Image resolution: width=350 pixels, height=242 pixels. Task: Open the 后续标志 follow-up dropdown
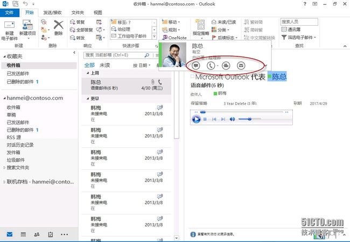point(225,38)
